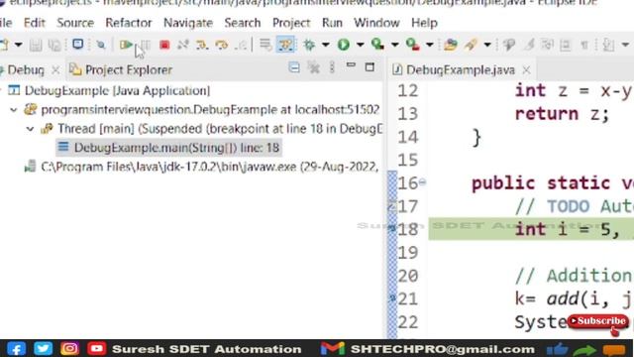Open the Run dropdown arrow

tap(360, 45)
